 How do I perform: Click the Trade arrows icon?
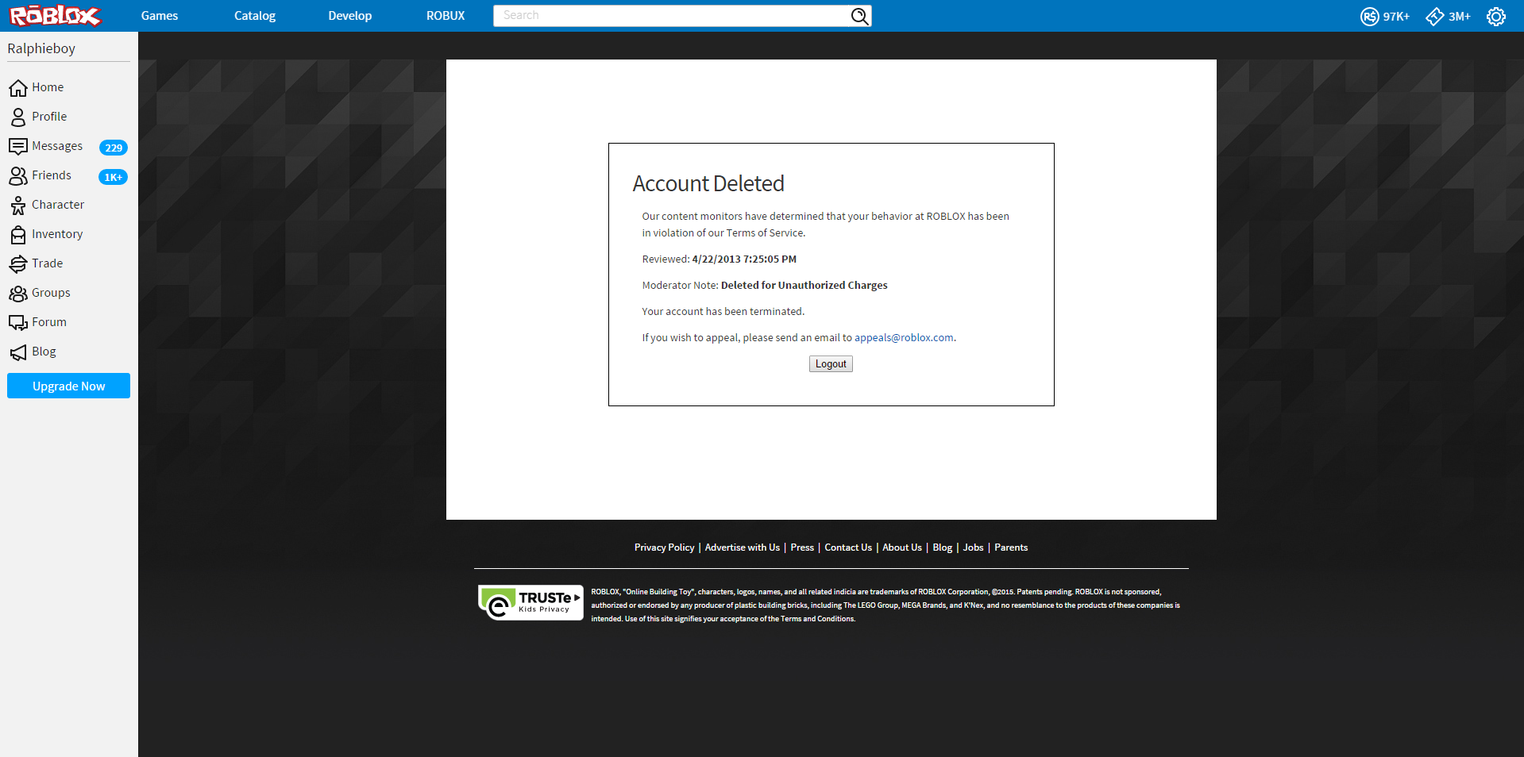point(18,263)
